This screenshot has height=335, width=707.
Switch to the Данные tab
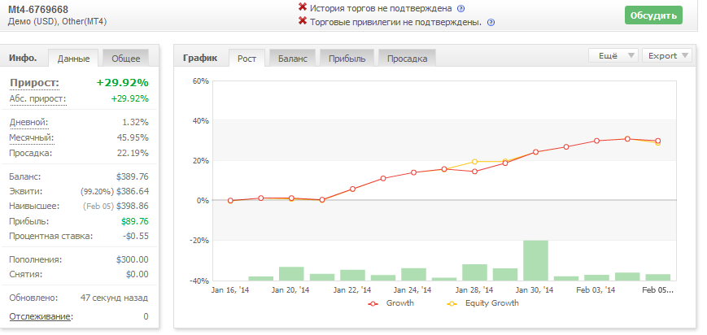coord(73,59)
